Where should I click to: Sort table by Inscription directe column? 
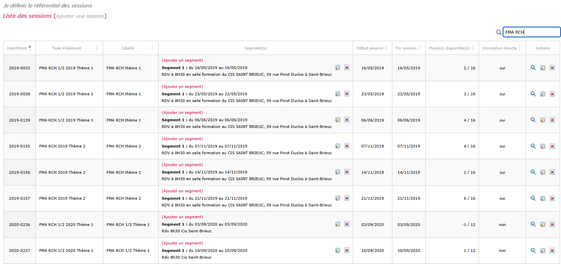point(502,48)
